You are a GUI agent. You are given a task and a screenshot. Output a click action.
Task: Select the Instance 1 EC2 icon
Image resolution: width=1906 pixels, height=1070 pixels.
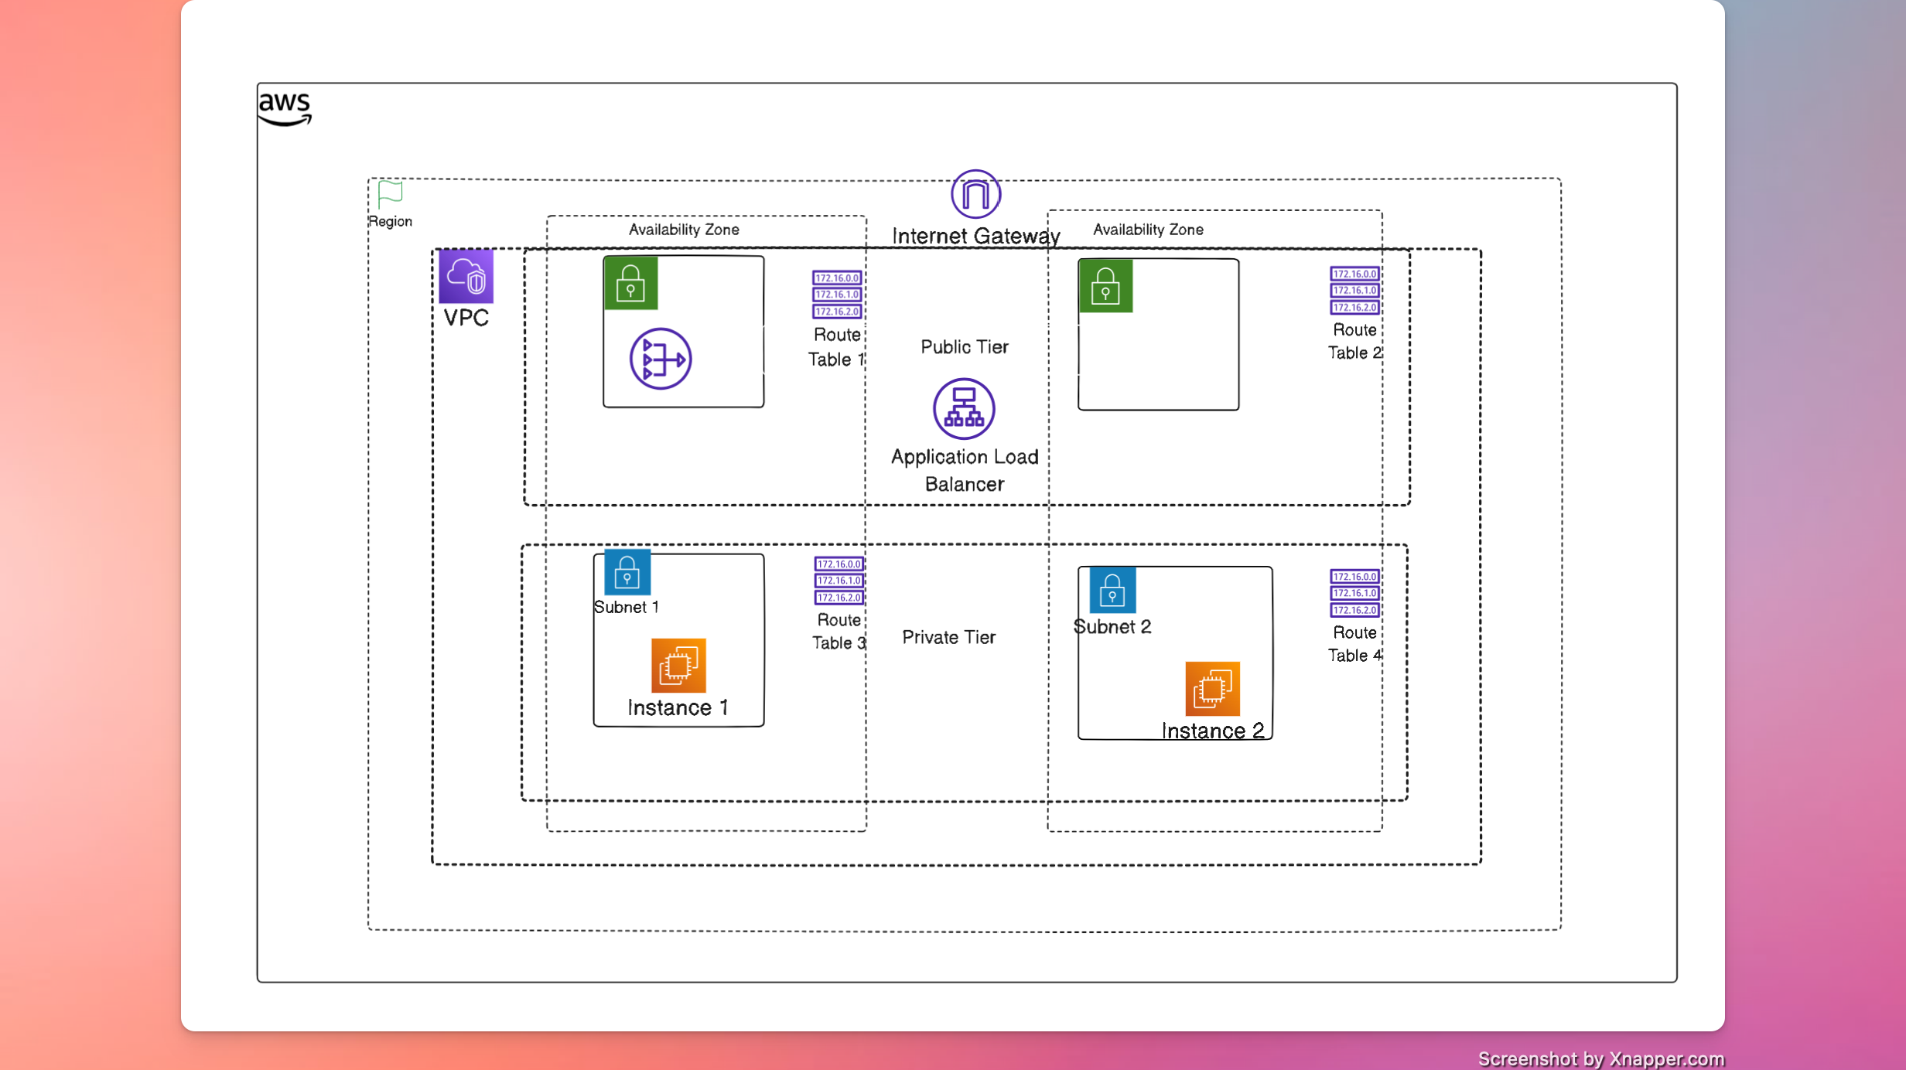point(678,666)
